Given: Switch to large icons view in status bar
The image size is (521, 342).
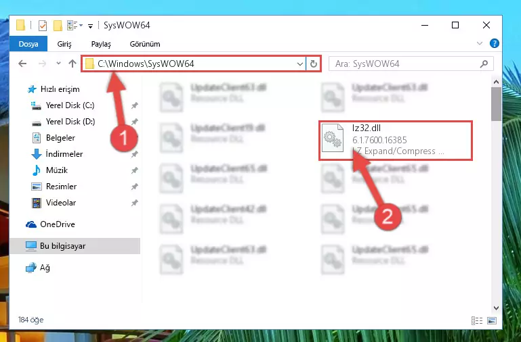Looking at the screenshot, I should click(492, 320).
